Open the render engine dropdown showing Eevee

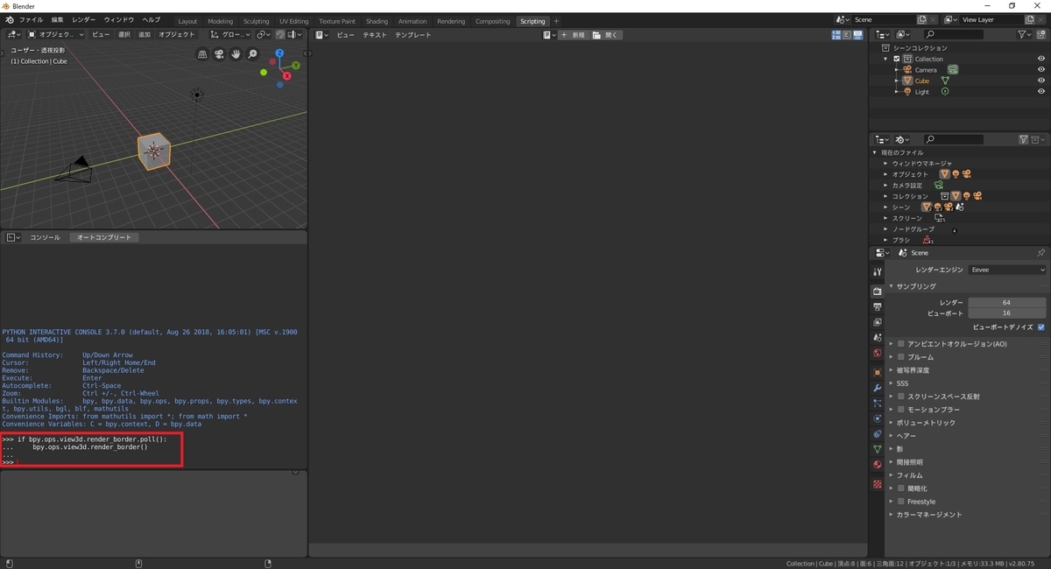coord(1007,270)
